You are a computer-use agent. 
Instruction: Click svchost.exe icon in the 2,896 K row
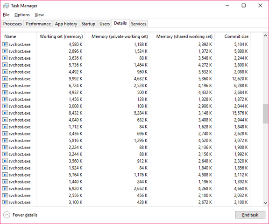coord(5,51)
